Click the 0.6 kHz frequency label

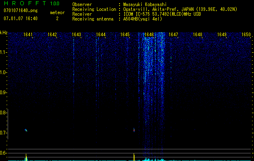click(3, 153)
